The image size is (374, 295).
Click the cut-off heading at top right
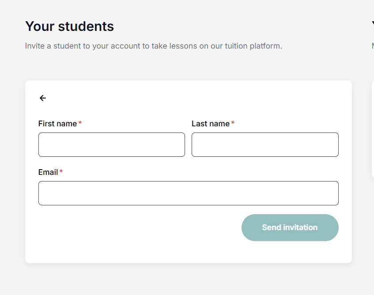[x=372, y=26]
